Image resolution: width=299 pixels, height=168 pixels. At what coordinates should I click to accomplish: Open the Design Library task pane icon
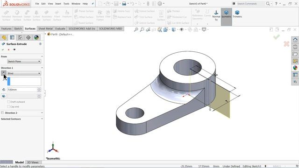click(295, 47)
